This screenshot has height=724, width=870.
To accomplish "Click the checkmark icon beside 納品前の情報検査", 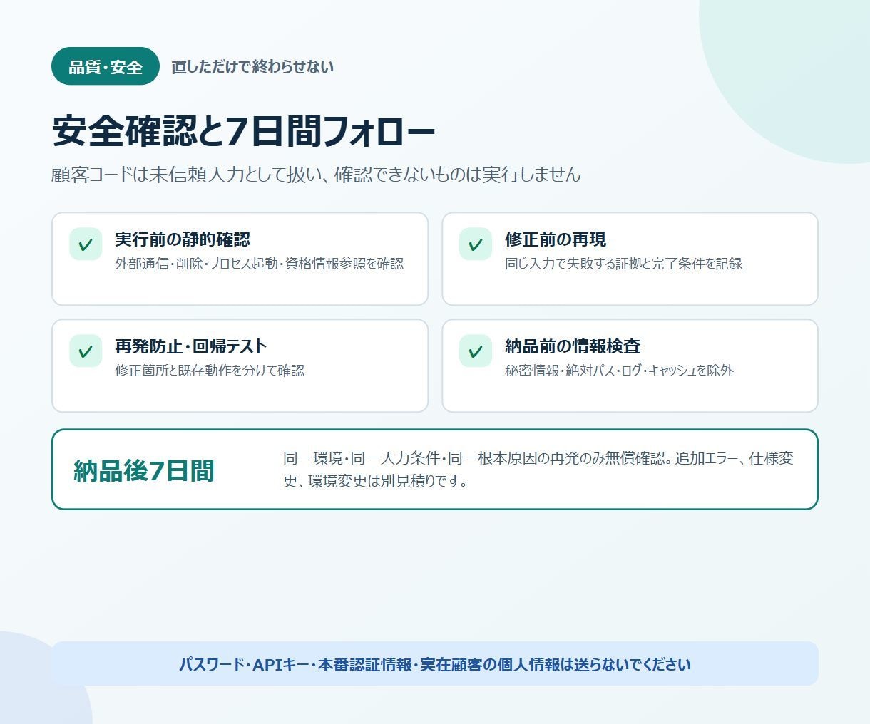I will coord(476,351).
